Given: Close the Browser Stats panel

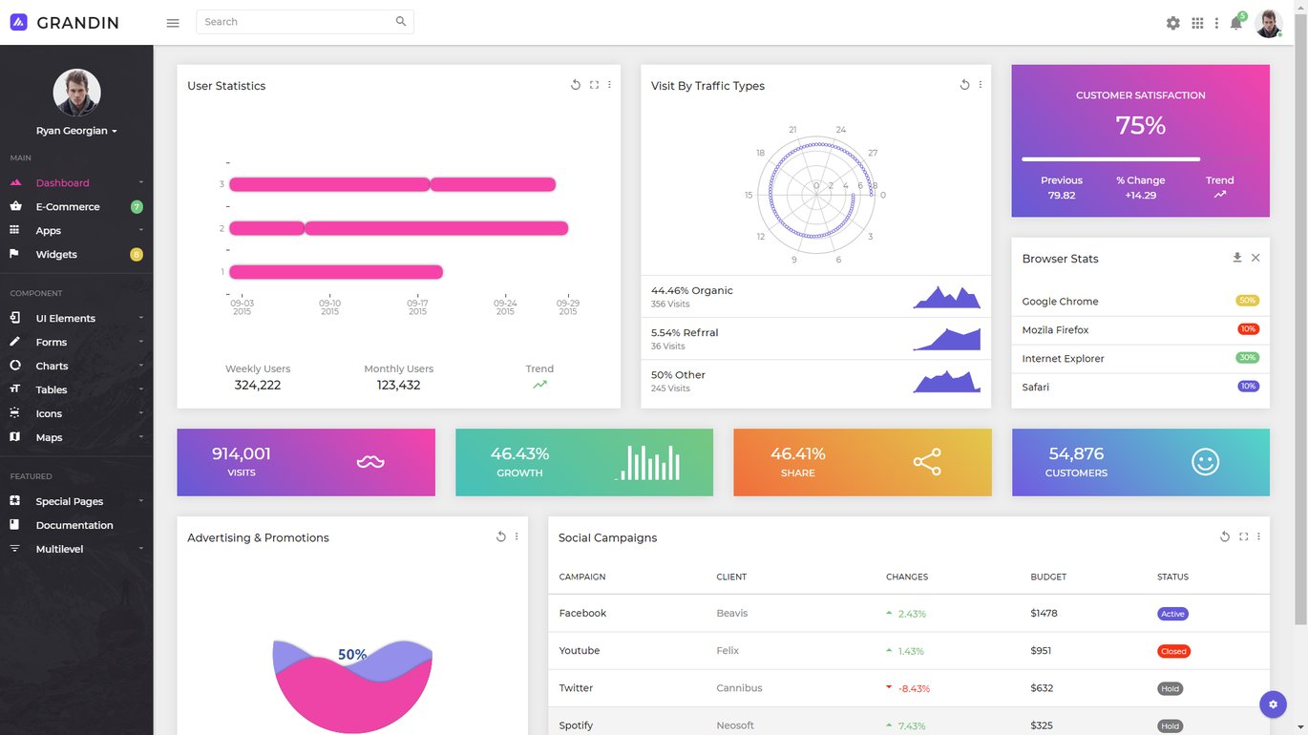Looking at the screenshot, I should pos(1255,258).
